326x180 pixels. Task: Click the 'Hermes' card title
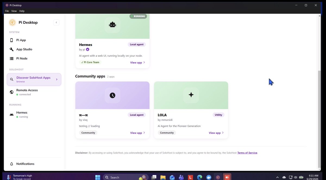coord(86,45)
